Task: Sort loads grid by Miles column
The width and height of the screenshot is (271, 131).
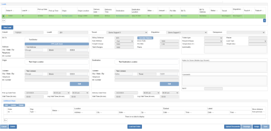Action: click(x=150, y=11)
